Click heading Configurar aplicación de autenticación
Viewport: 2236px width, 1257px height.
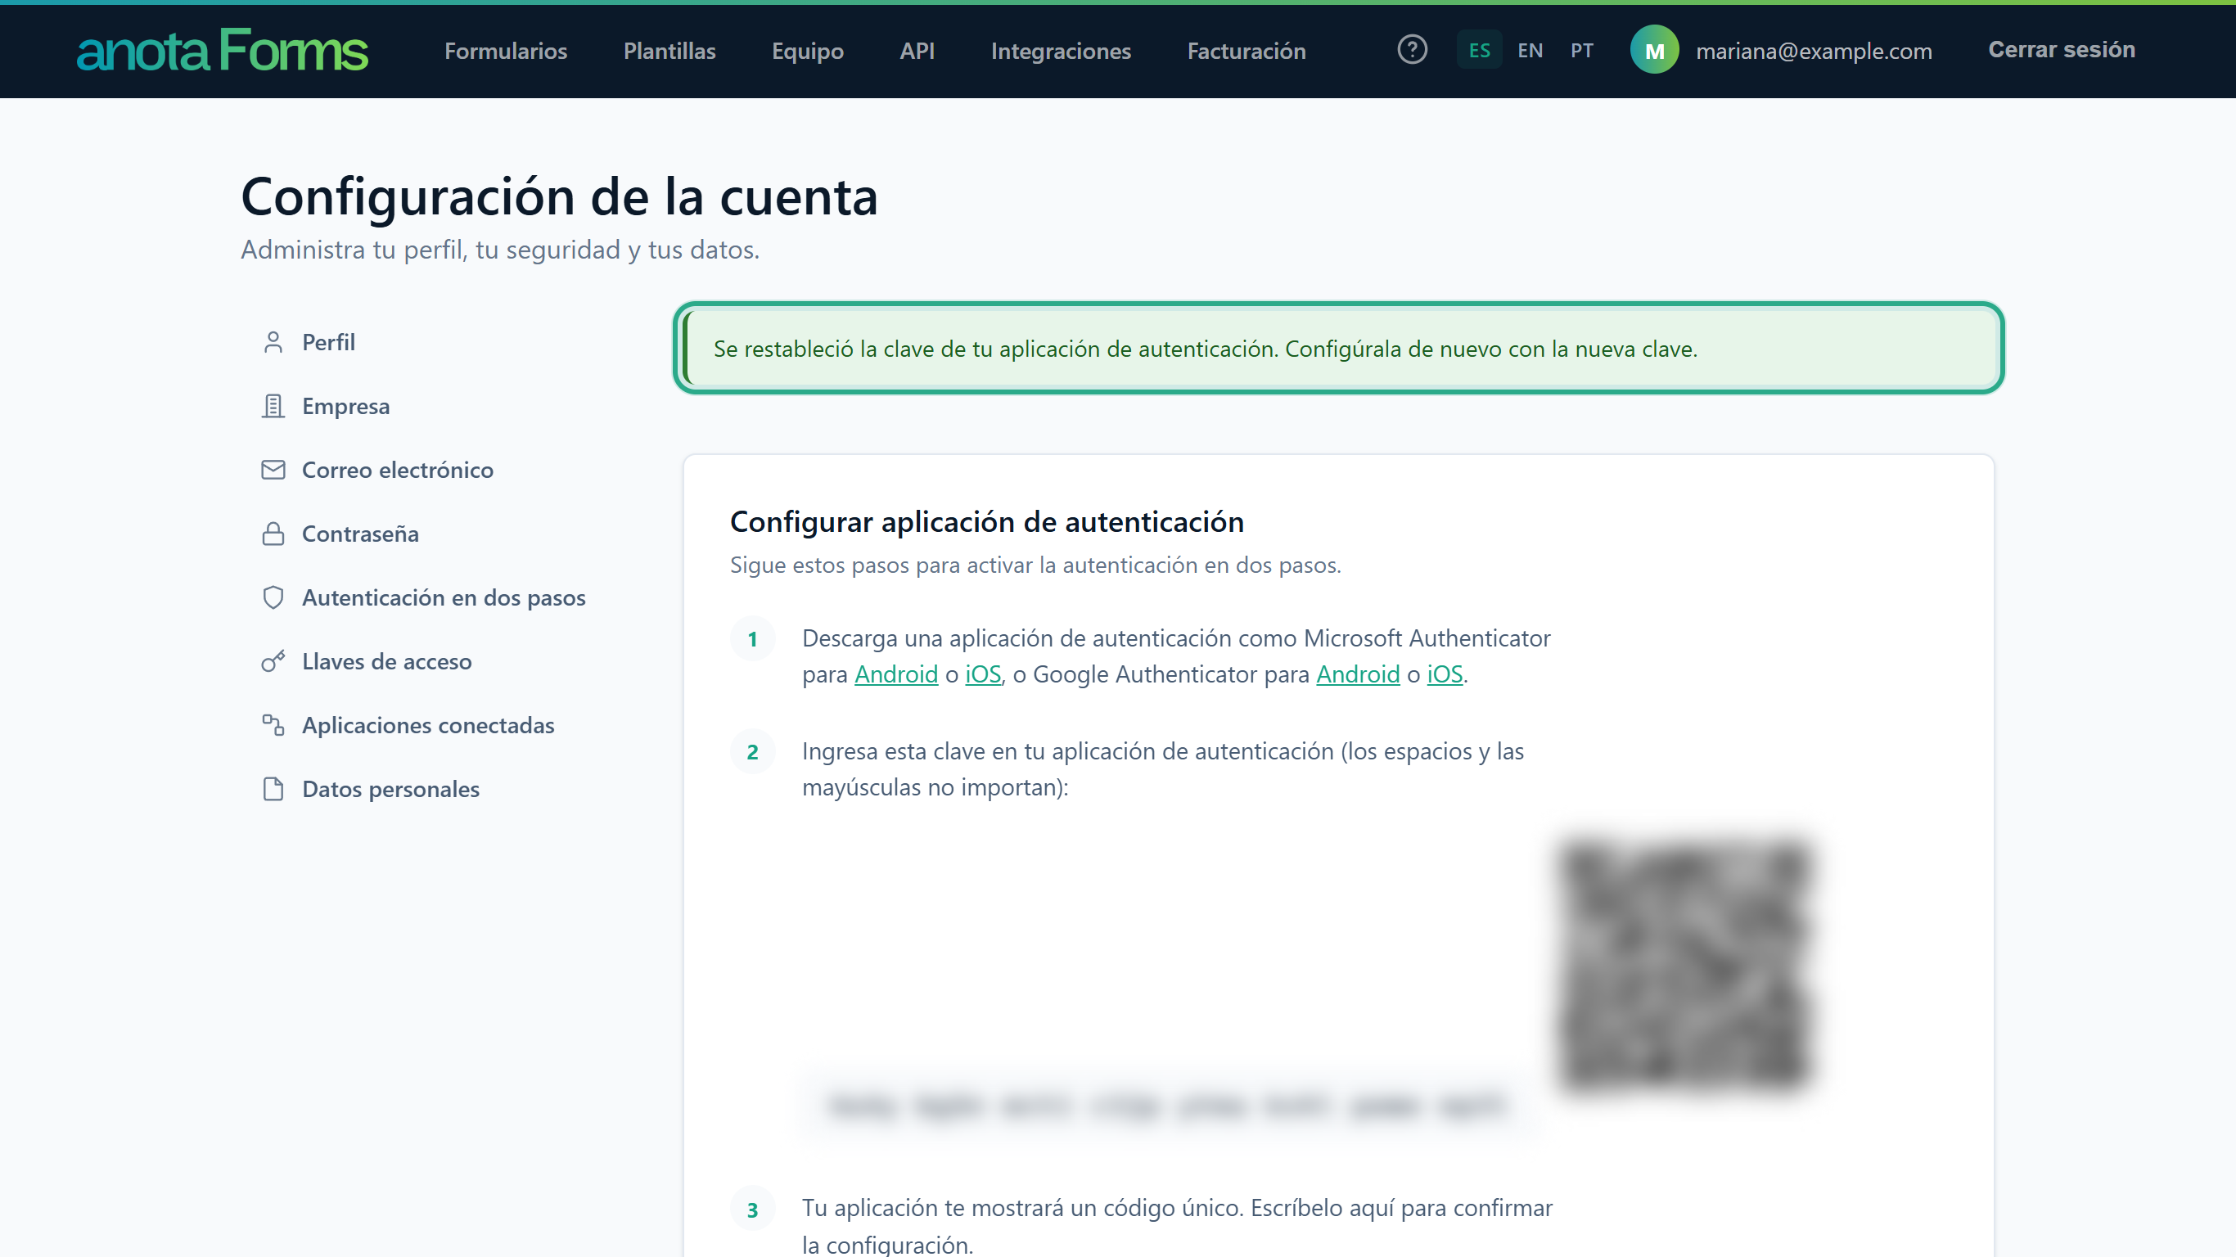point(987,522)
